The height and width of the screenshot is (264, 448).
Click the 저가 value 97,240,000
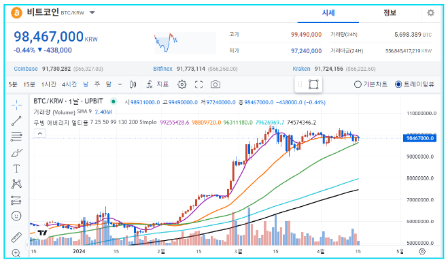[x=306, y=51]
